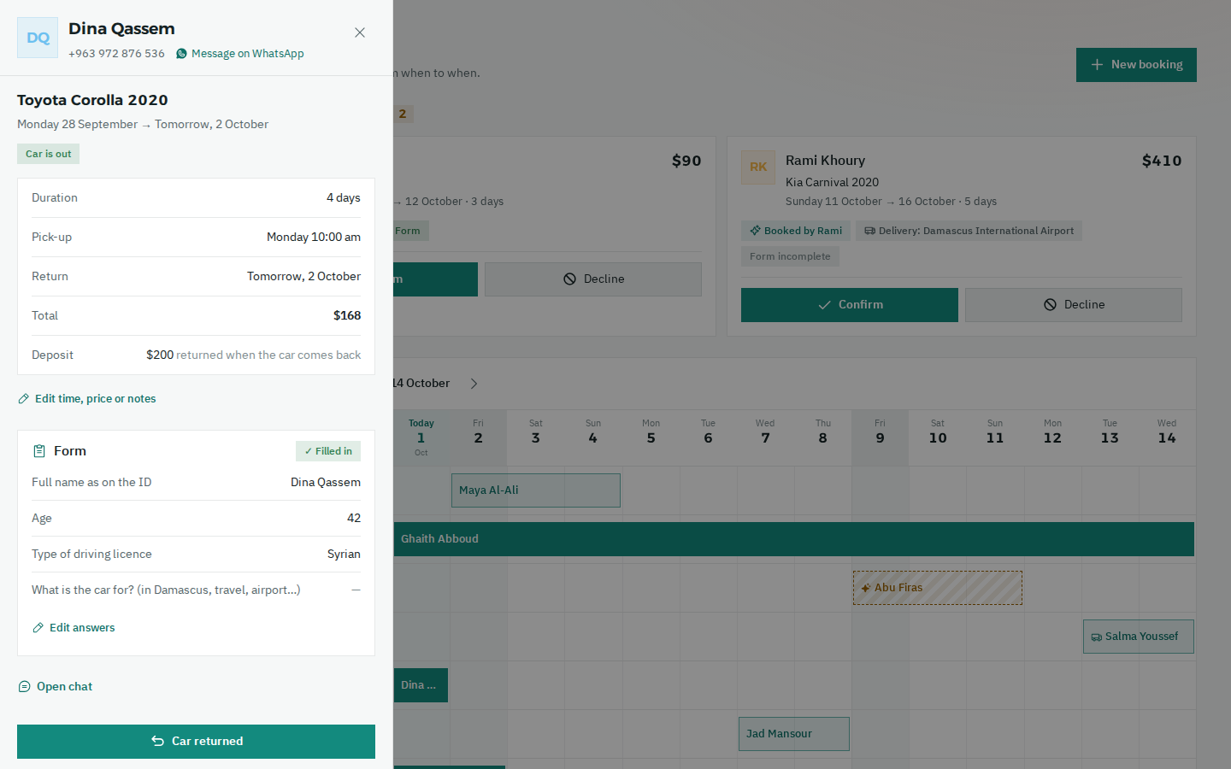1231x769 pixels.
Task: Click the ban icon on Rami's Decline button
Action: click(1050, 305)
